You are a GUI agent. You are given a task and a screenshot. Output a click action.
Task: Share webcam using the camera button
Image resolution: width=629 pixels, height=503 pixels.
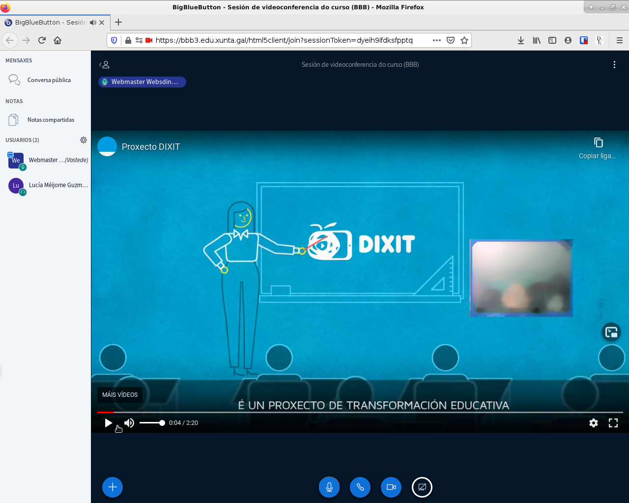[391, 487]
